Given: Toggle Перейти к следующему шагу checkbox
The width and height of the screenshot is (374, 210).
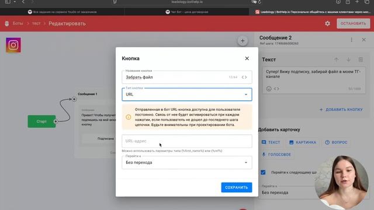Looking at the screenshot, I should click(263, 172).
